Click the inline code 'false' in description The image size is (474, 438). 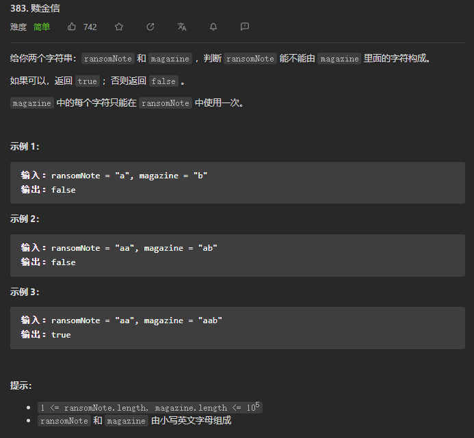(x=163, y=81)
